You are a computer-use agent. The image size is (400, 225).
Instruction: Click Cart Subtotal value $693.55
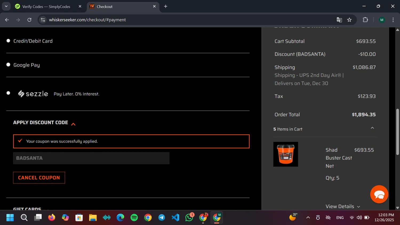click(x=366, y=41)
